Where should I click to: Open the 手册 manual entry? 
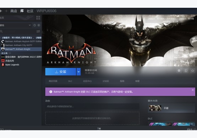[x=172, y=108]
